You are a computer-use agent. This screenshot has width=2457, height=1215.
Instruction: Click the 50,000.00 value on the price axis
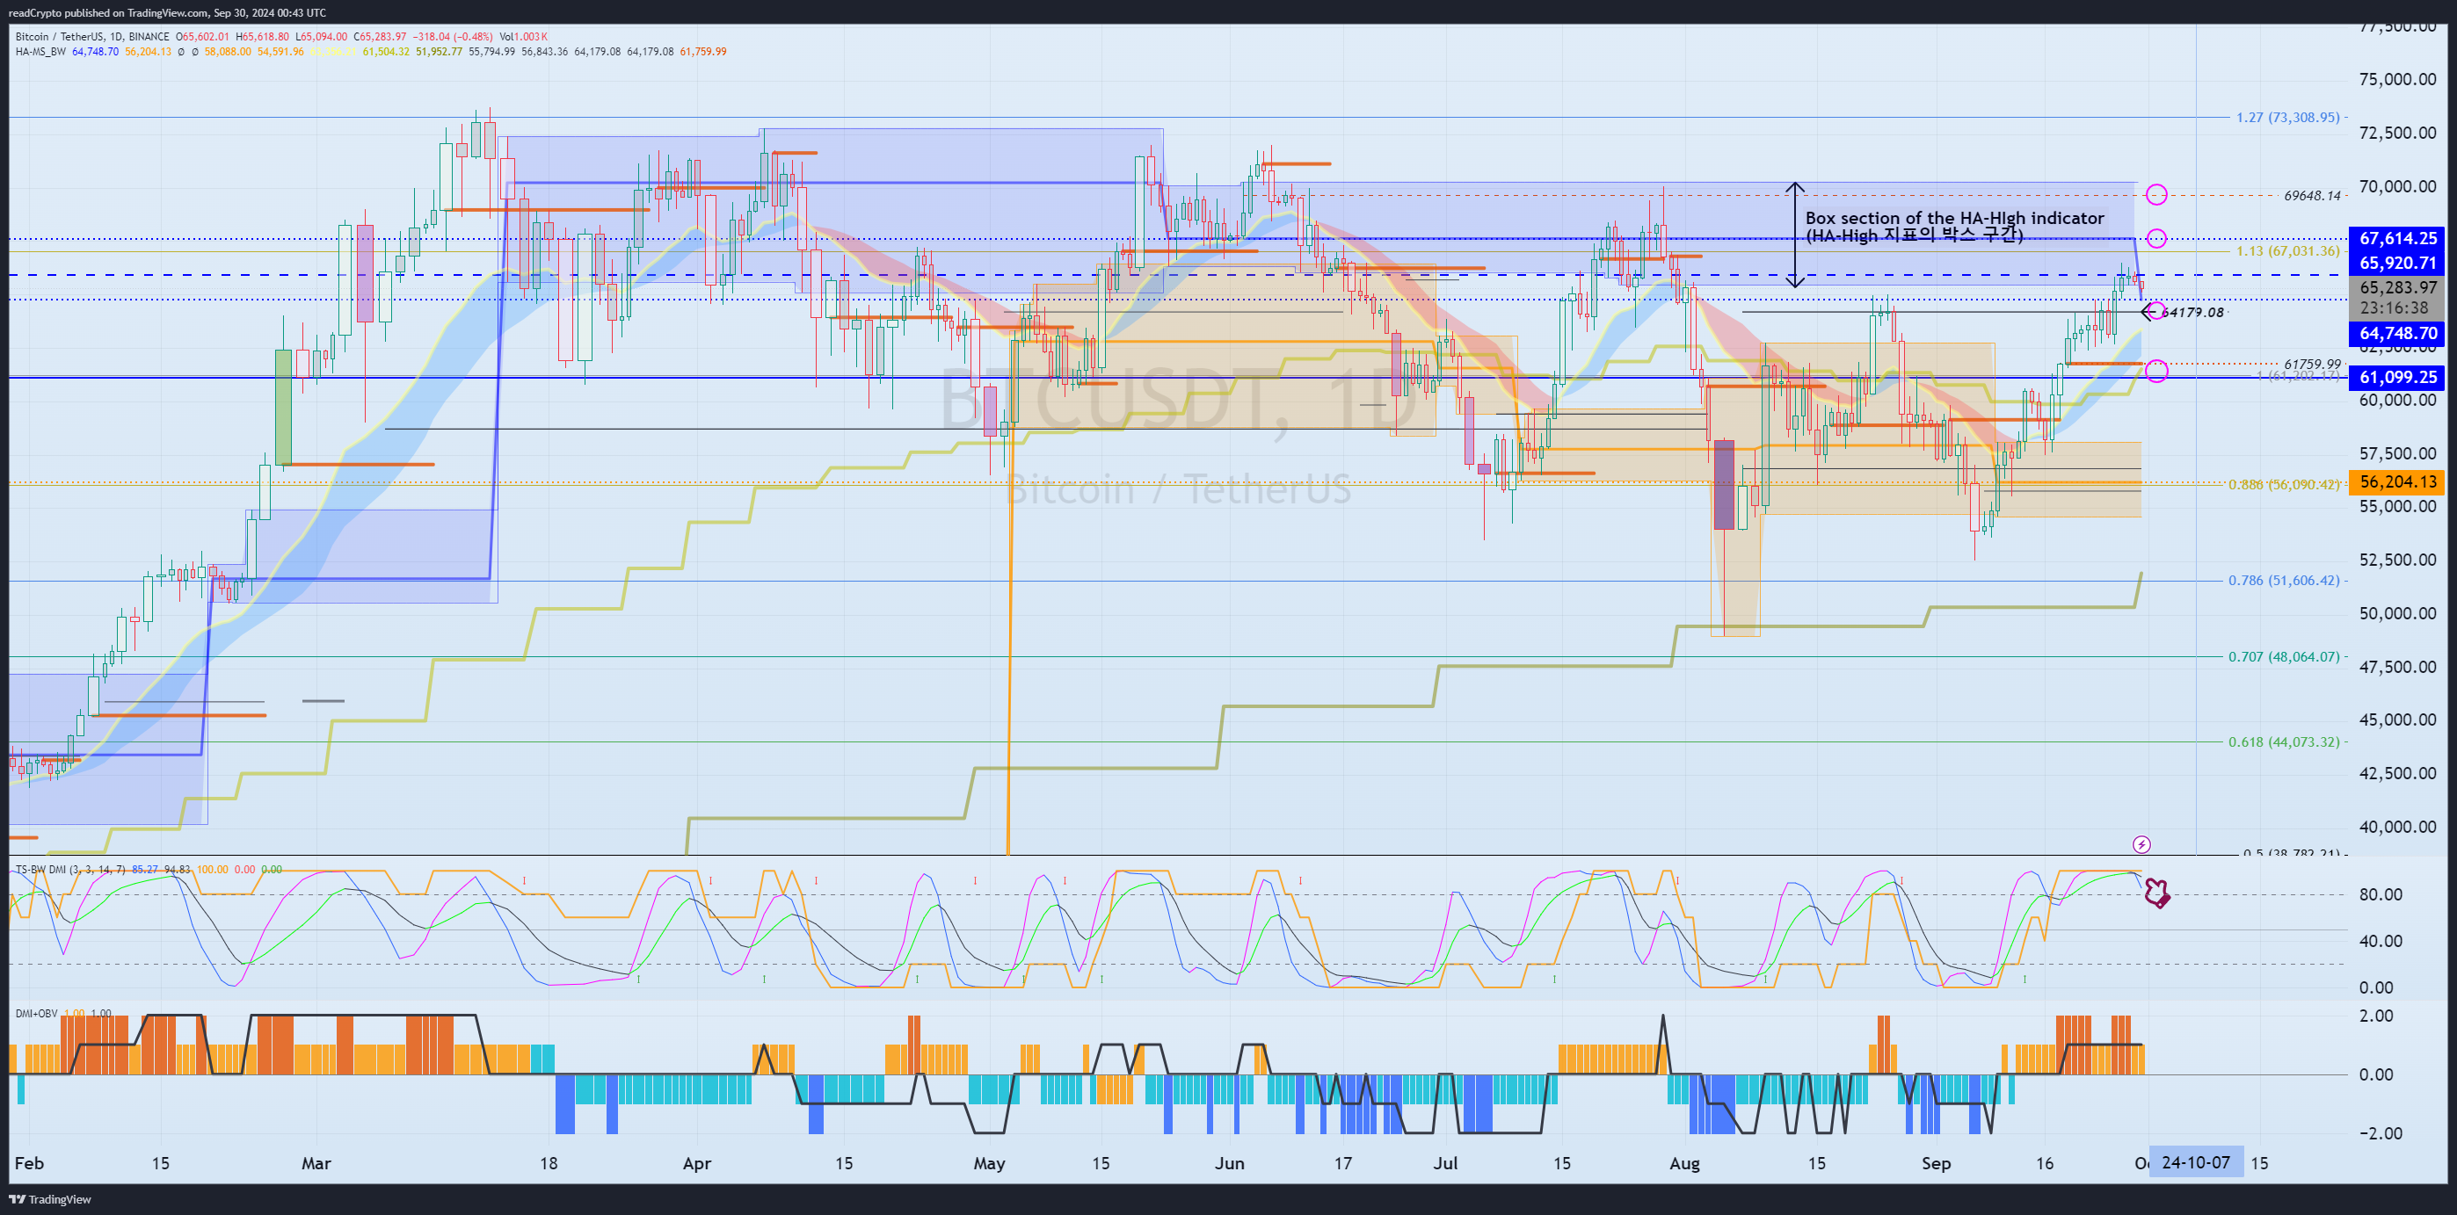pyautogui.click(x=2397, y=612)
